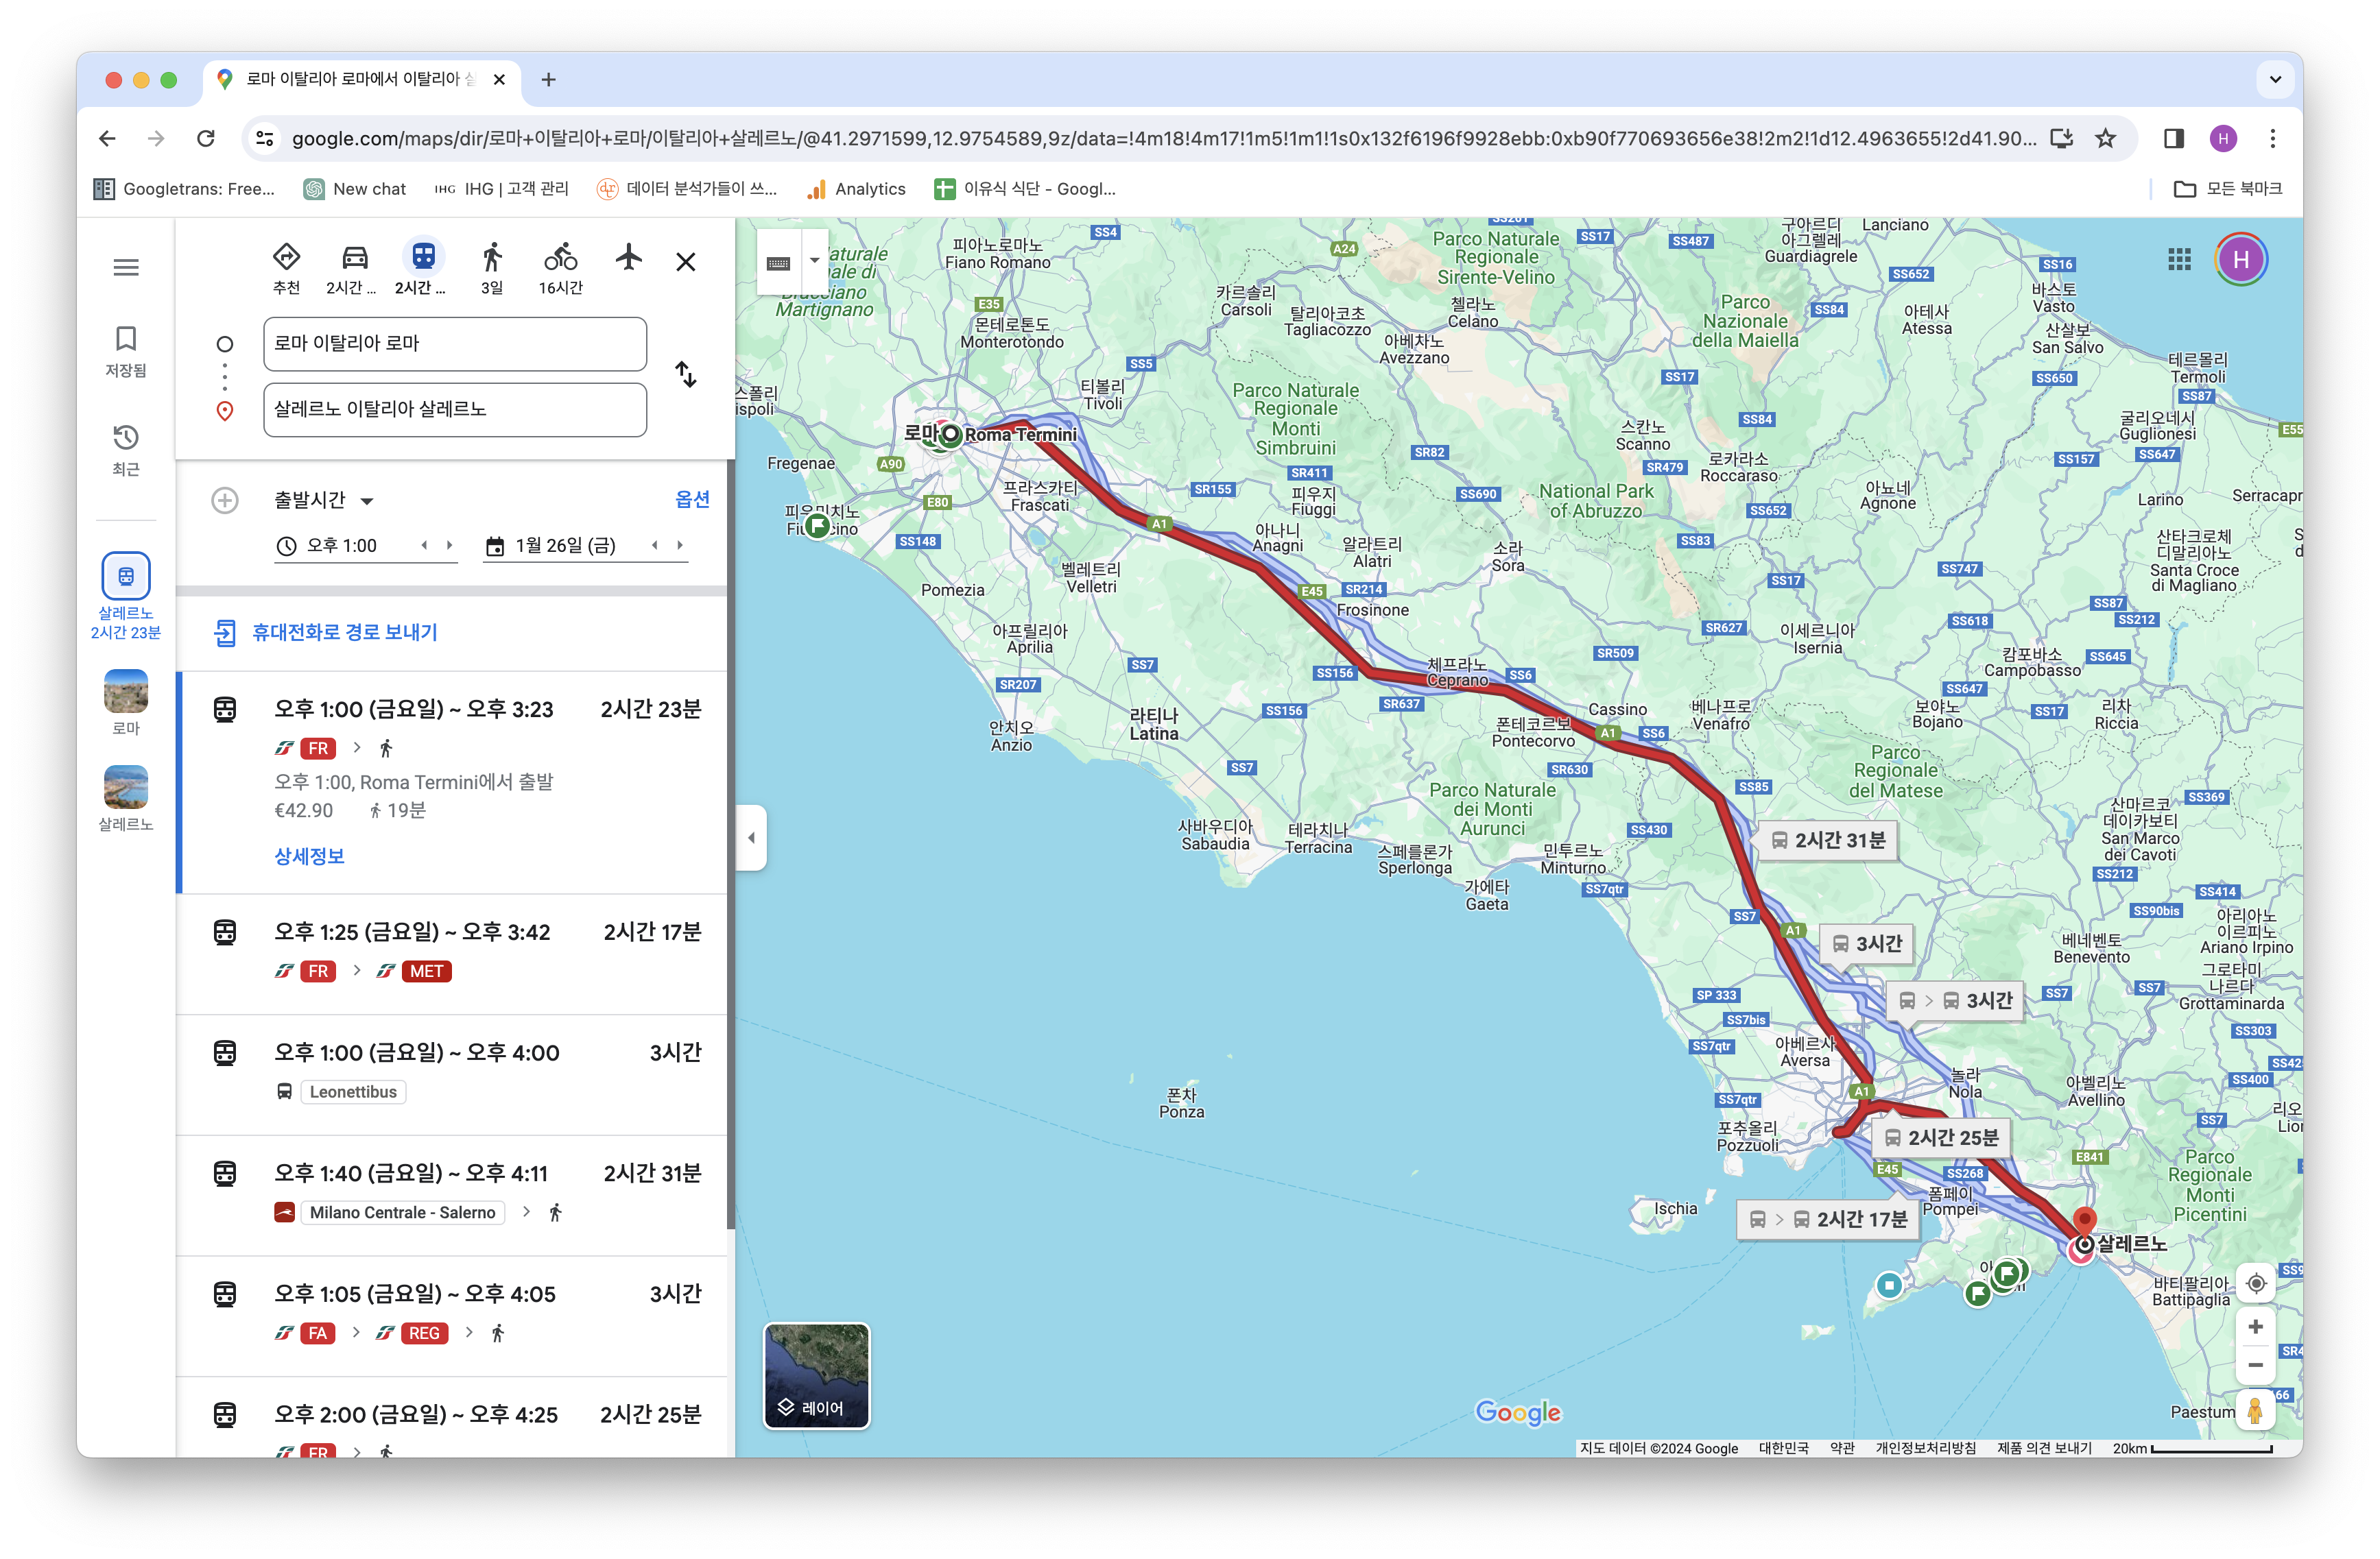Zoom in the map with plus button
This screenshot has height=1559, width=2380.
pyautogui.click(x=2256, y=1327)
